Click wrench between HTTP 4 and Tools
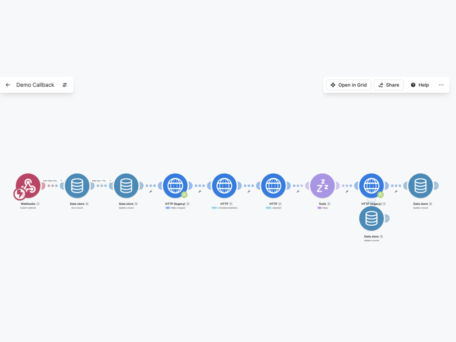 (x=298, y=192)
